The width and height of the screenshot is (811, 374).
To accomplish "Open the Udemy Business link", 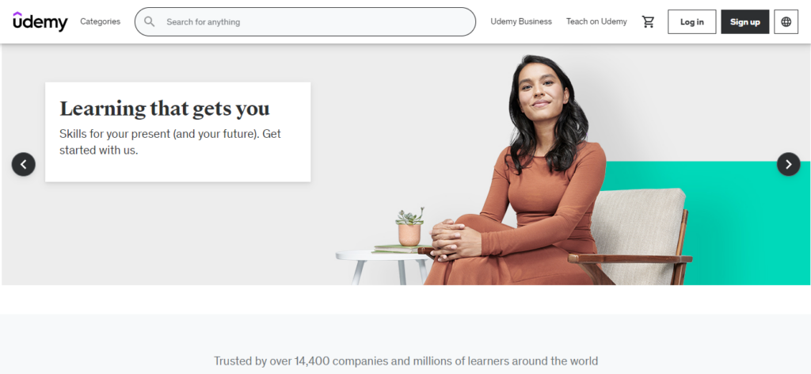I will pos(521,21).
